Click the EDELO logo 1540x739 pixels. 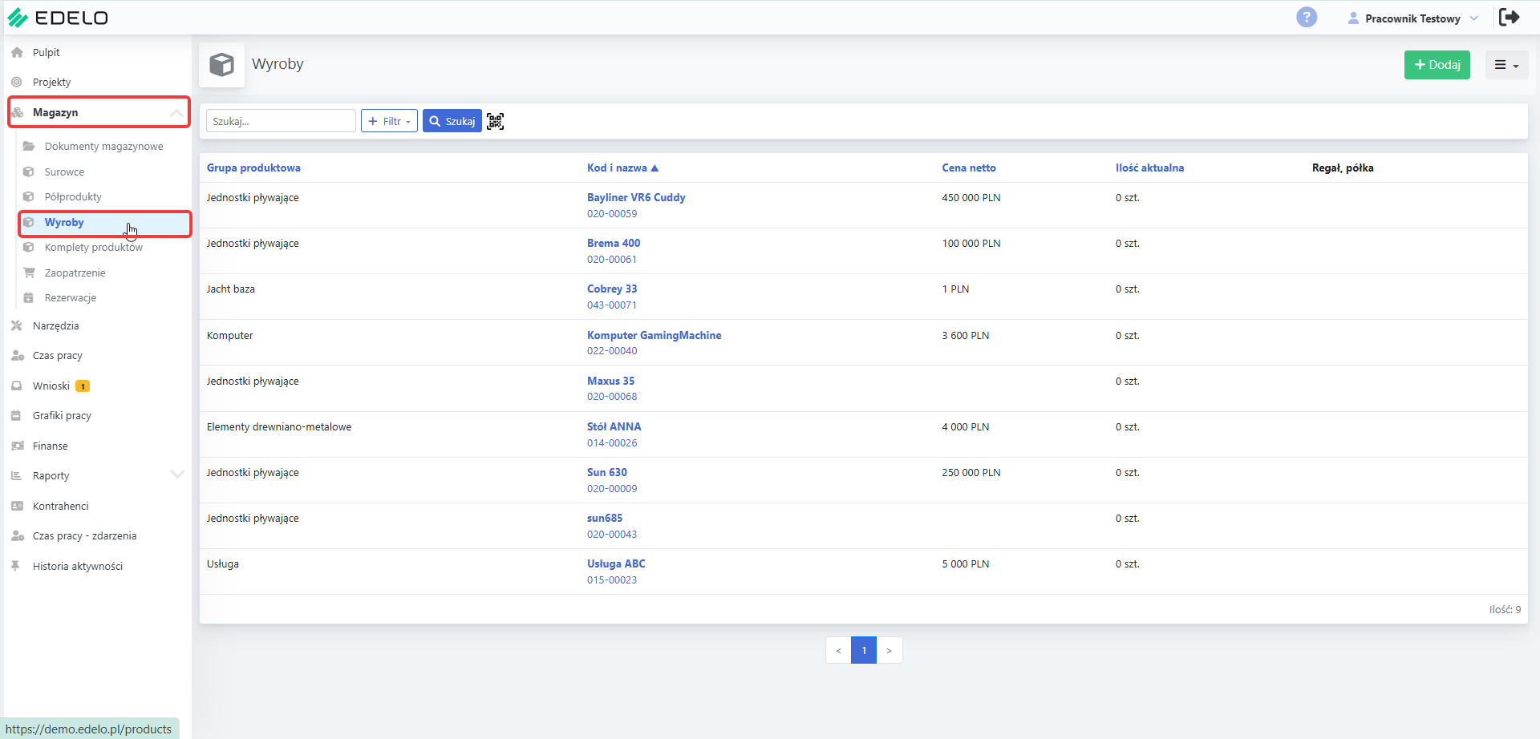(57, 18)
